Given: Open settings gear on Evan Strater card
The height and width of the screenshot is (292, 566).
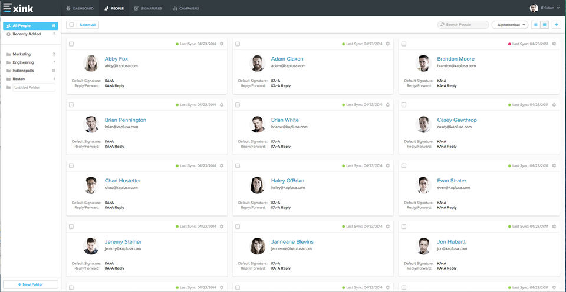Looking at the screenshot, I should click(554, 166).
